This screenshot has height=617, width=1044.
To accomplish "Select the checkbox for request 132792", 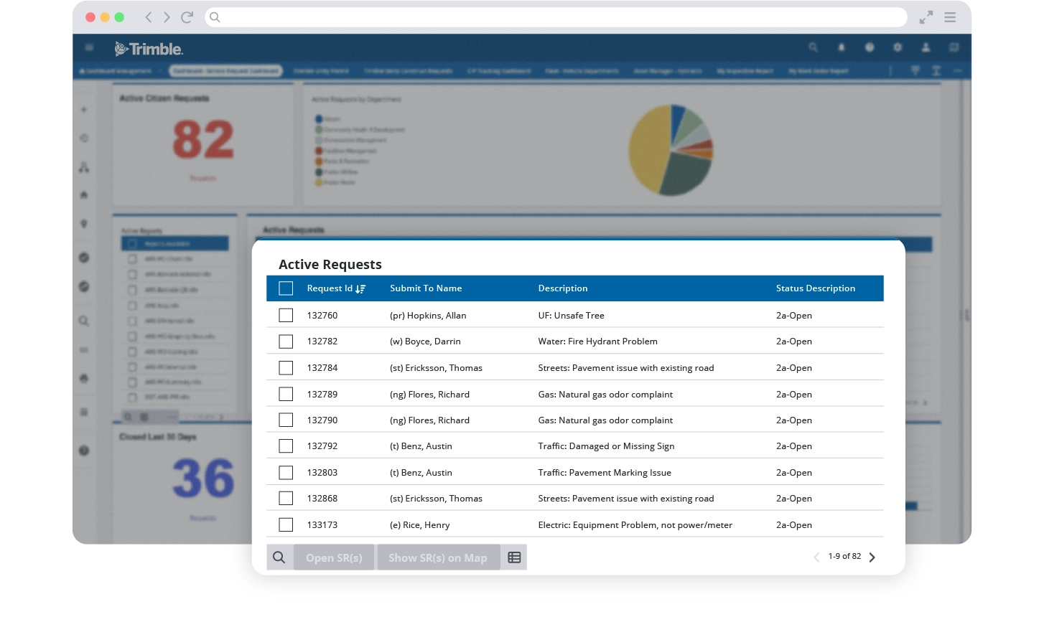I will (286, 446).
